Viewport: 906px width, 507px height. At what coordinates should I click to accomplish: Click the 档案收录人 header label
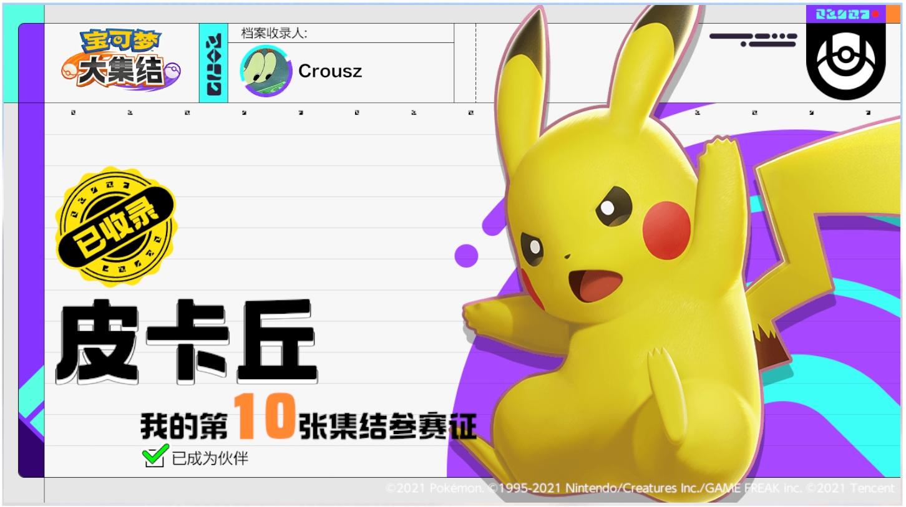[275, 33]
